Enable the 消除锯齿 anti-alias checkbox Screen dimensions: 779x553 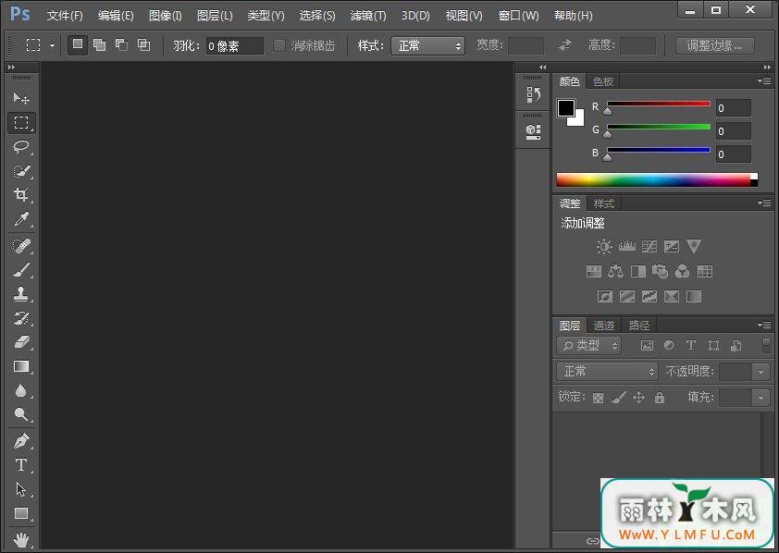(x=279, y=45)
